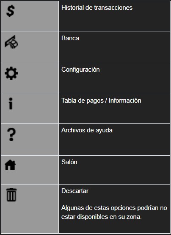This screenshot has height=235, width=171.
Task: Open the 'Configuración' text entry
Action: click(x=80, y=70)
